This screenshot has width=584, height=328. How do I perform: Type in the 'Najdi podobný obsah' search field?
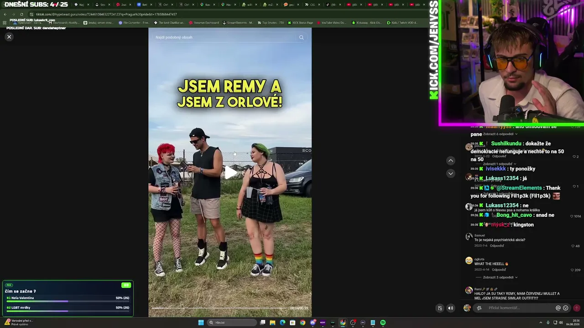coord(225,37)
